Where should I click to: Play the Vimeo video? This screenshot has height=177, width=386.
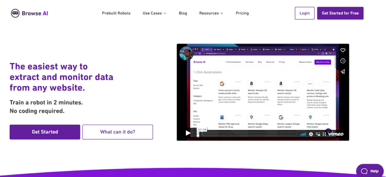tap(188, 133)
